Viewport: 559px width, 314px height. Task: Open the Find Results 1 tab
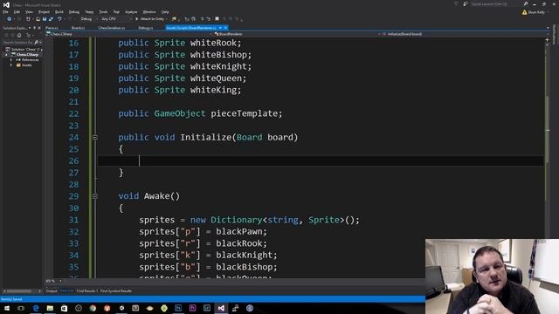coord(86,290)
